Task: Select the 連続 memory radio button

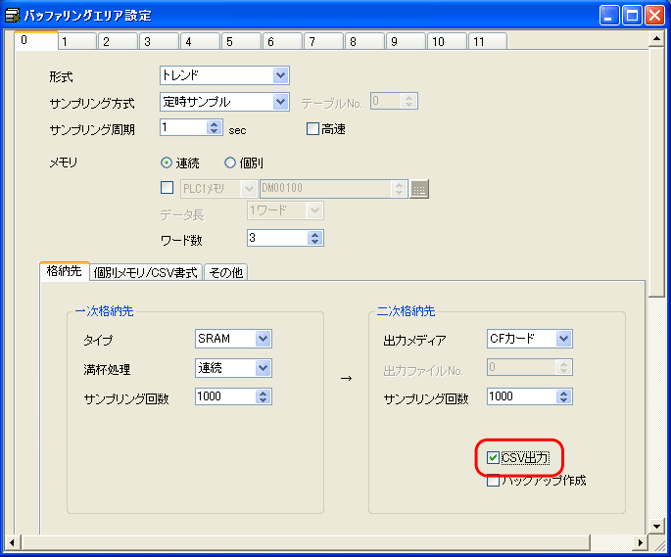Action: [167, 163]
